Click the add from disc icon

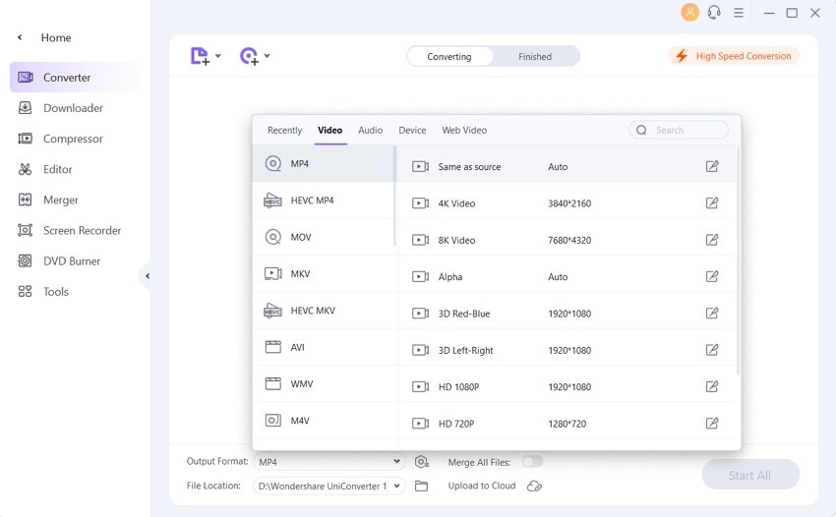pos(249,56)
